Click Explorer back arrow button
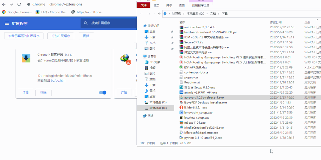Image resolution: width=321 pixels, height=160 pixels. coord(141,14)
